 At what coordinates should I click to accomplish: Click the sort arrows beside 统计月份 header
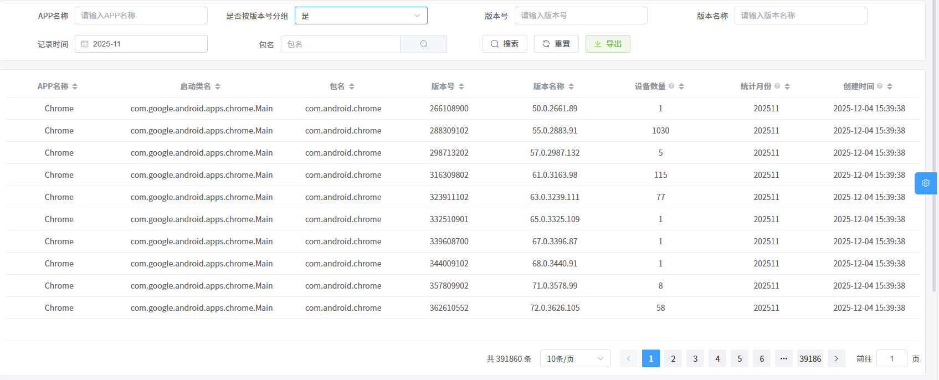[x=787, y=86]
